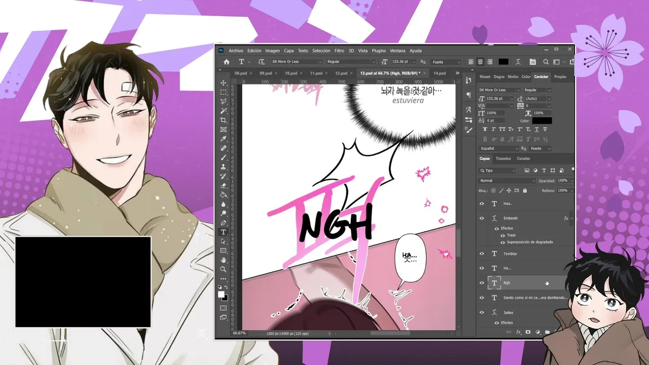This screenshot has height=365, width=649.
Task: Toggle Faux Bold in Character panel
Action: tap(484, 130)
